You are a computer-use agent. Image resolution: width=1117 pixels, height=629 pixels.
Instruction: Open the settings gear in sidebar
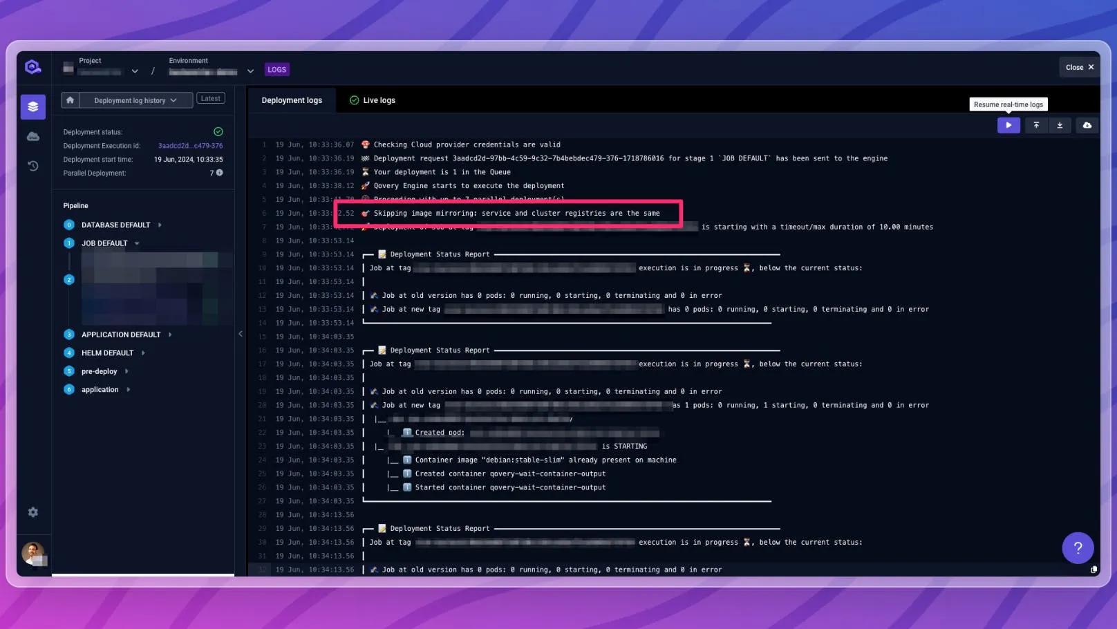(33, 512)
